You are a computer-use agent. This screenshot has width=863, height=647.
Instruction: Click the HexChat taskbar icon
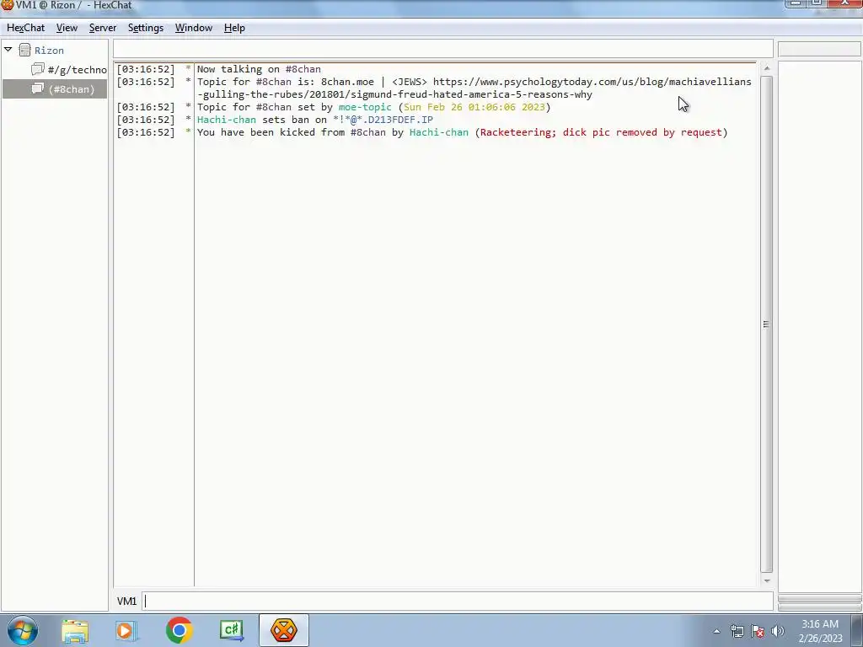point(284,630)
